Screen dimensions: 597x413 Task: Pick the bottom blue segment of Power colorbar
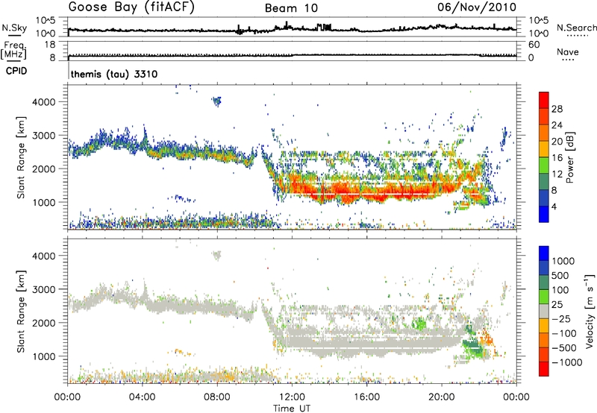(x=544, y=214)
